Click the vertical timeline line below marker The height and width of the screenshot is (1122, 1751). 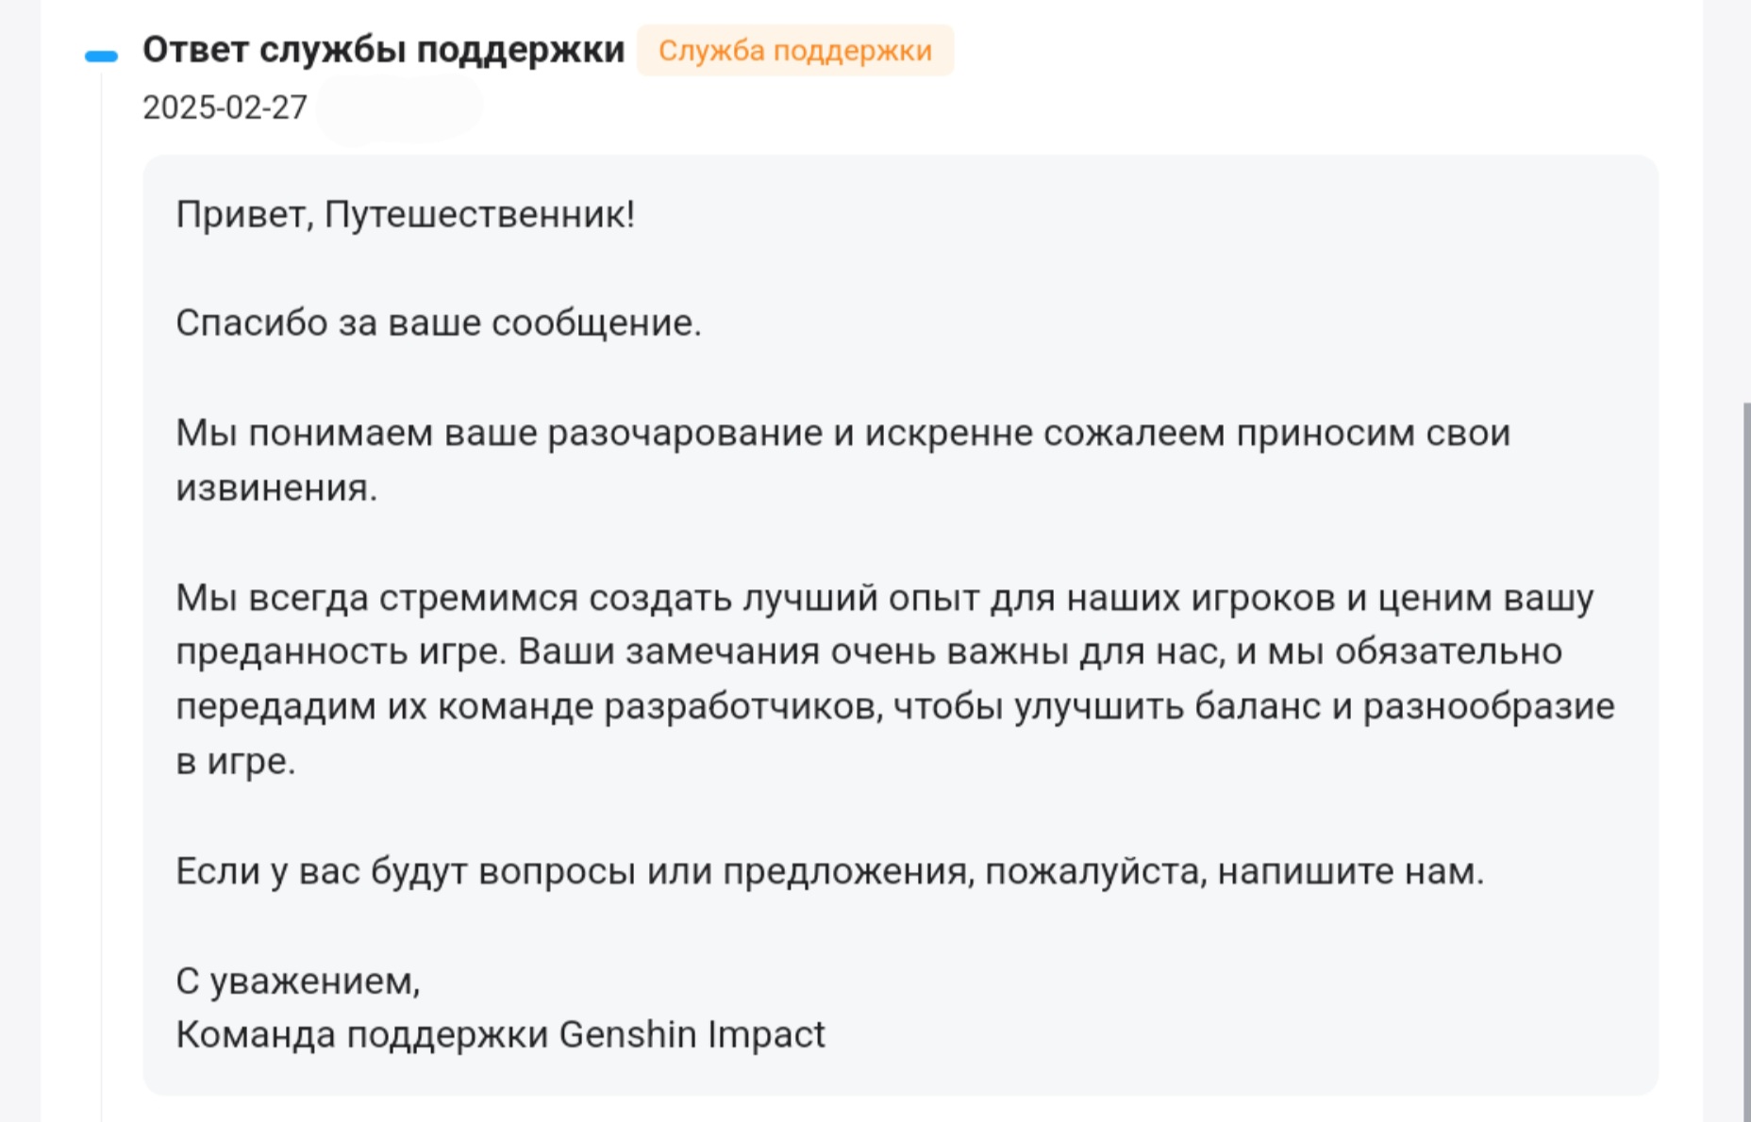coord(101,594)
